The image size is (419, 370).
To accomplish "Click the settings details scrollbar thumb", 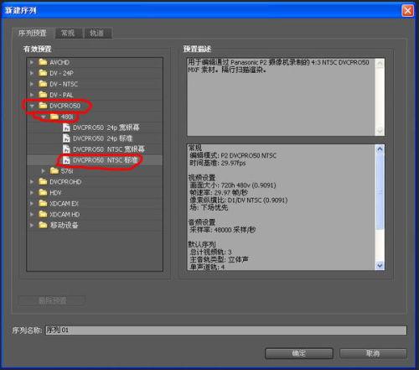I will pos(380,191).
